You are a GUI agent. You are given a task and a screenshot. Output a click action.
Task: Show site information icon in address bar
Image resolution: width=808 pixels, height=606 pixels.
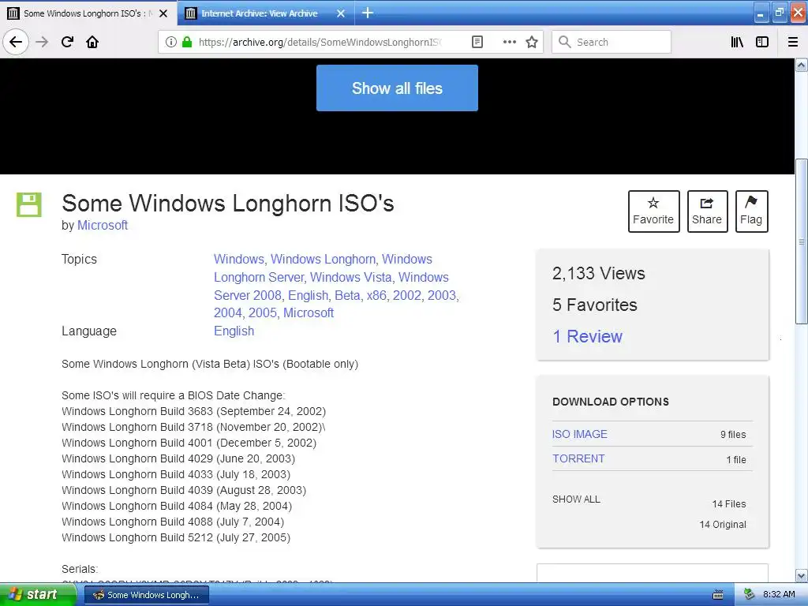(x=171, y=42)
